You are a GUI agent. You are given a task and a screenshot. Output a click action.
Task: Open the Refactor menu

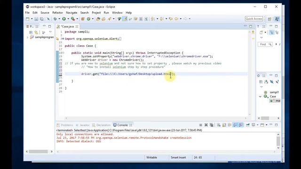(57, 13)
